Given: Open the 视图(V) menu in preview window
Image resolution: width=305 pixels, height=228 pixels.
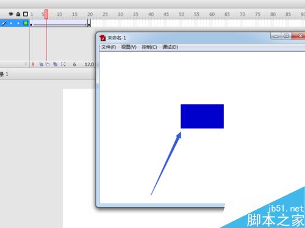Looking at the screenshot, I should coord(129,47).
